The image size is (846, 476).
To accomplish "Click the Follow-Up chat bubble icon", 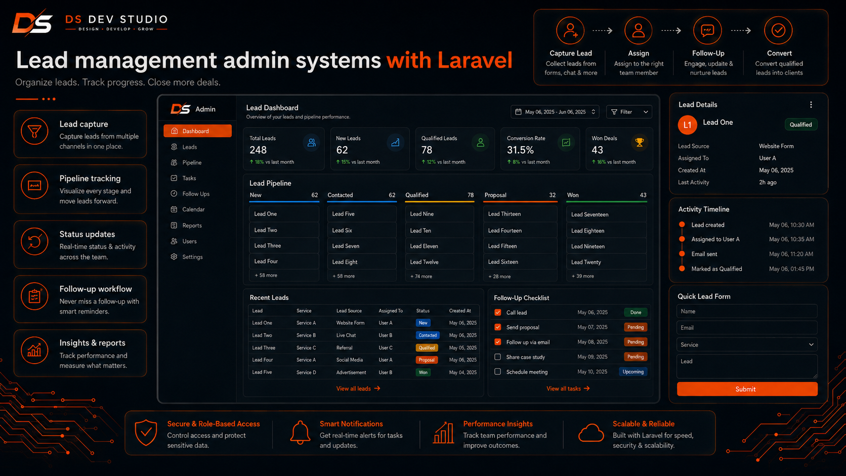I will 707,30.
